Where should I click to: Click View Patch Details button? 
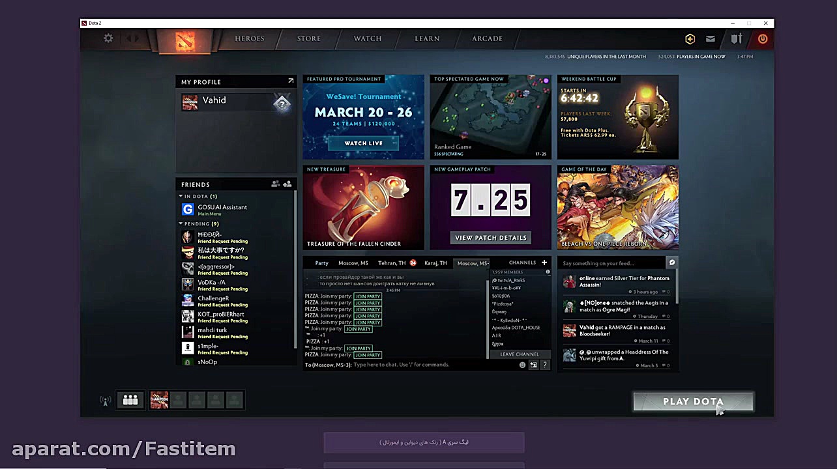[x=491, y=238]
